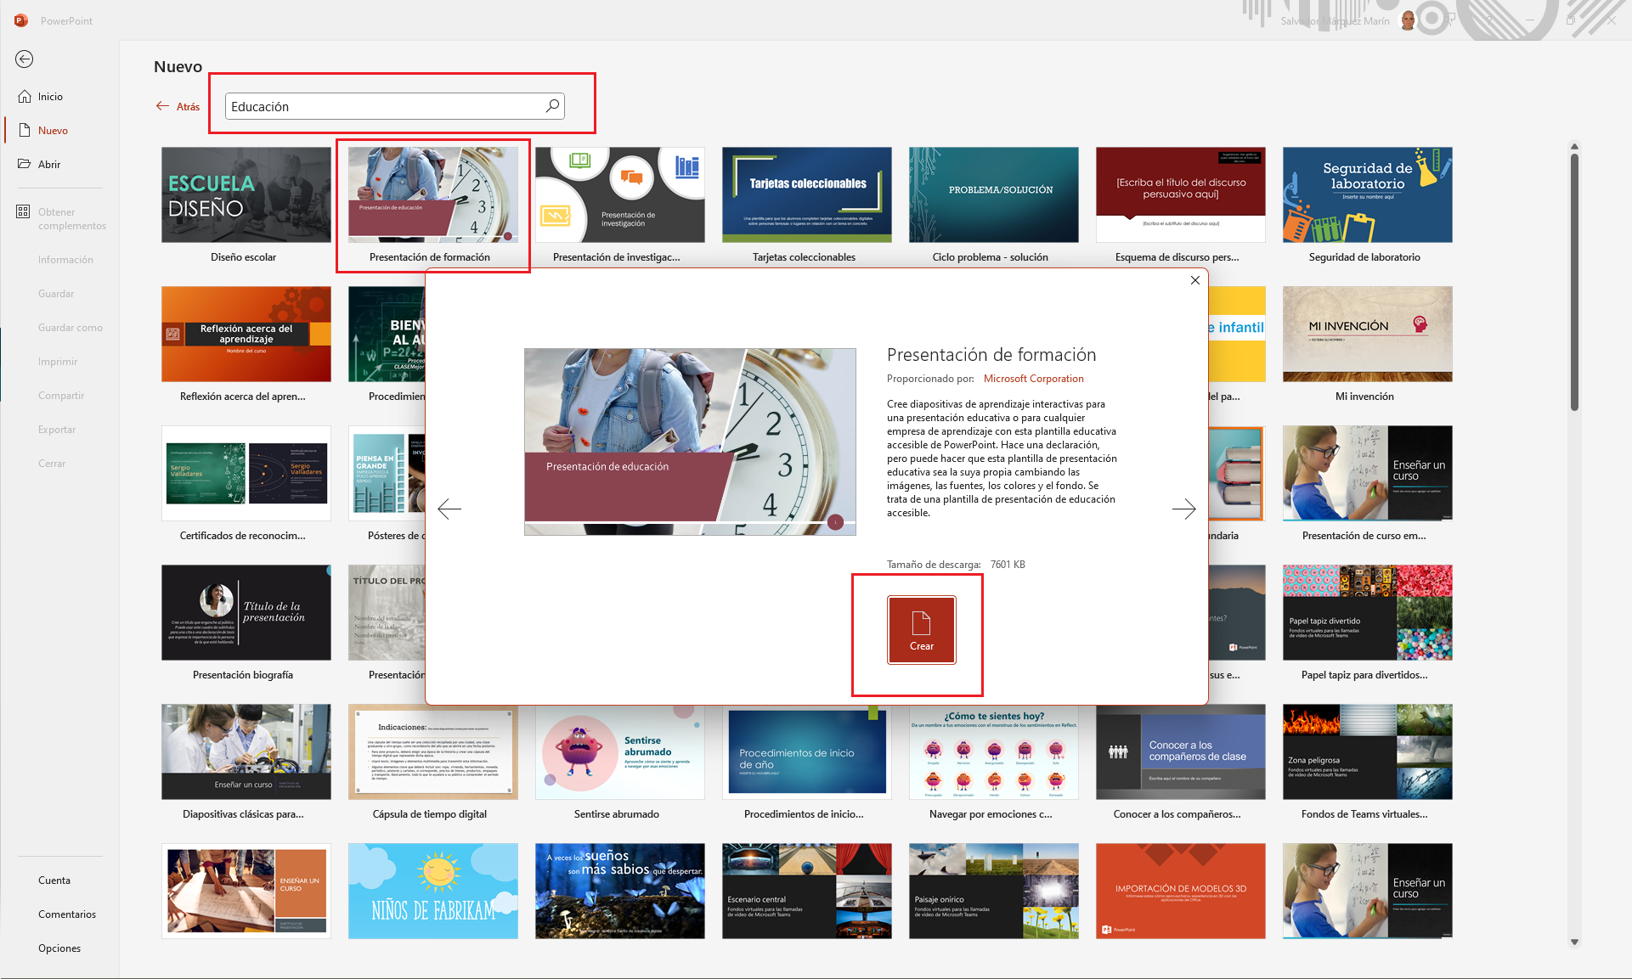
Task: Go back with Atrás link
Action: click(x=178, y=107)
